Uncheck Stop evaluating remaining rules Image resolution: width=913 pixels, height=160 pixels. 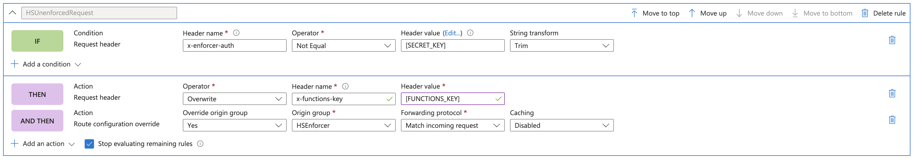[x=89, y=144]
